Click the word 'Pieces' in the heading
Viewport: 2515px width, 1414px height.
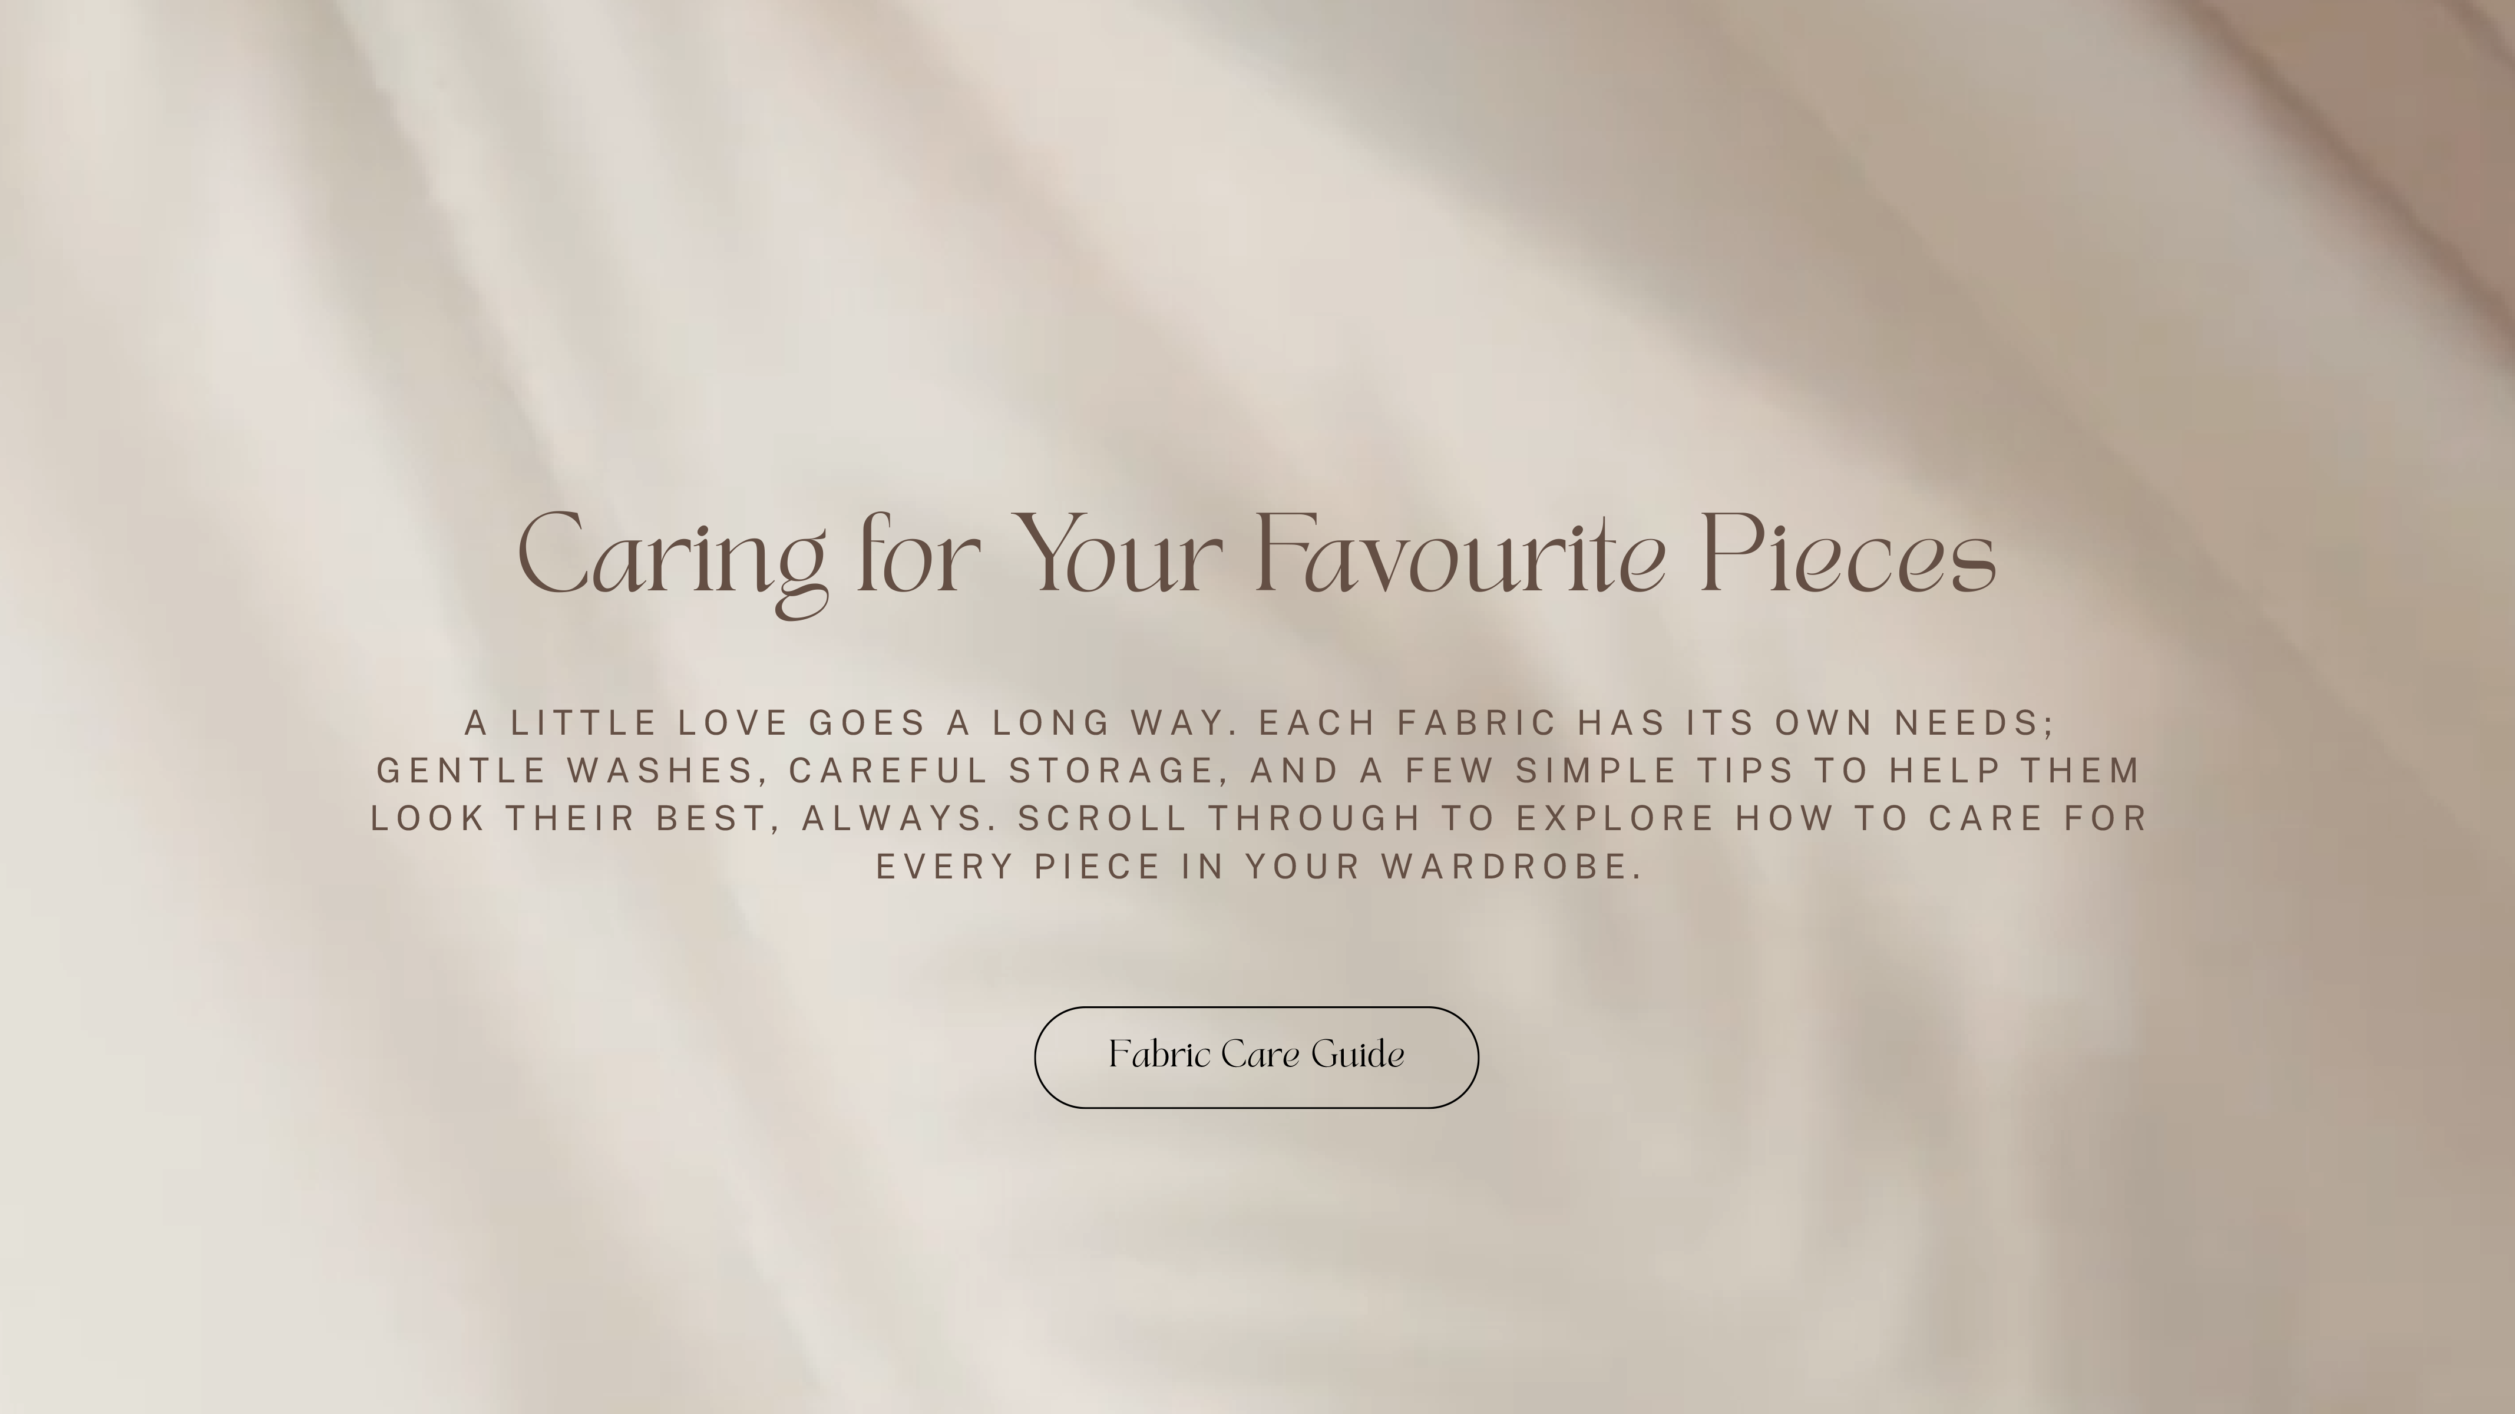point(1848,553)
